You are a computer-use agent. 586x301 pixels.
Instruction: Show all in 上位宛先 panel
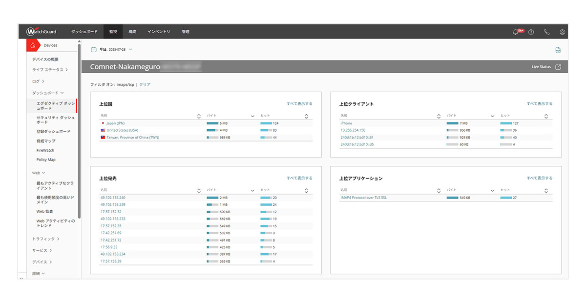tap(299, 179)
